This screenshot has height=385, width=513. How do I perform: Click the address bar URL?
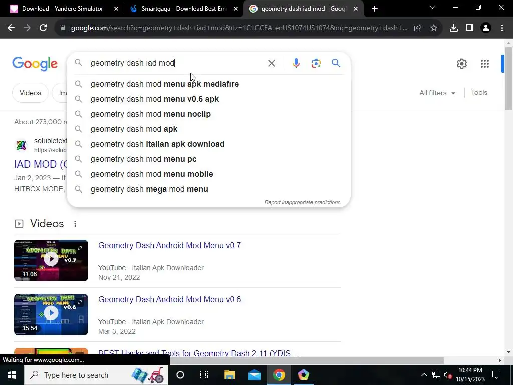click(239, 28)
